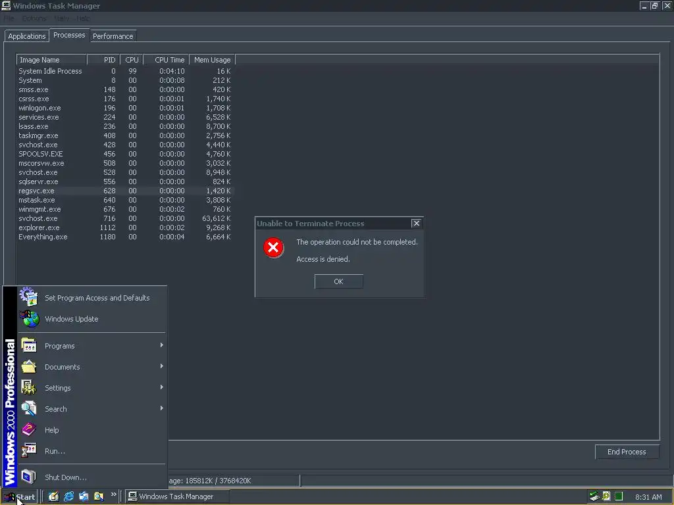Image resolution: width=674 pixels, height=505 pixels.
Task: Expand the Programs submenu arrow
Action: pyautogui.click(x=161, y=345)
